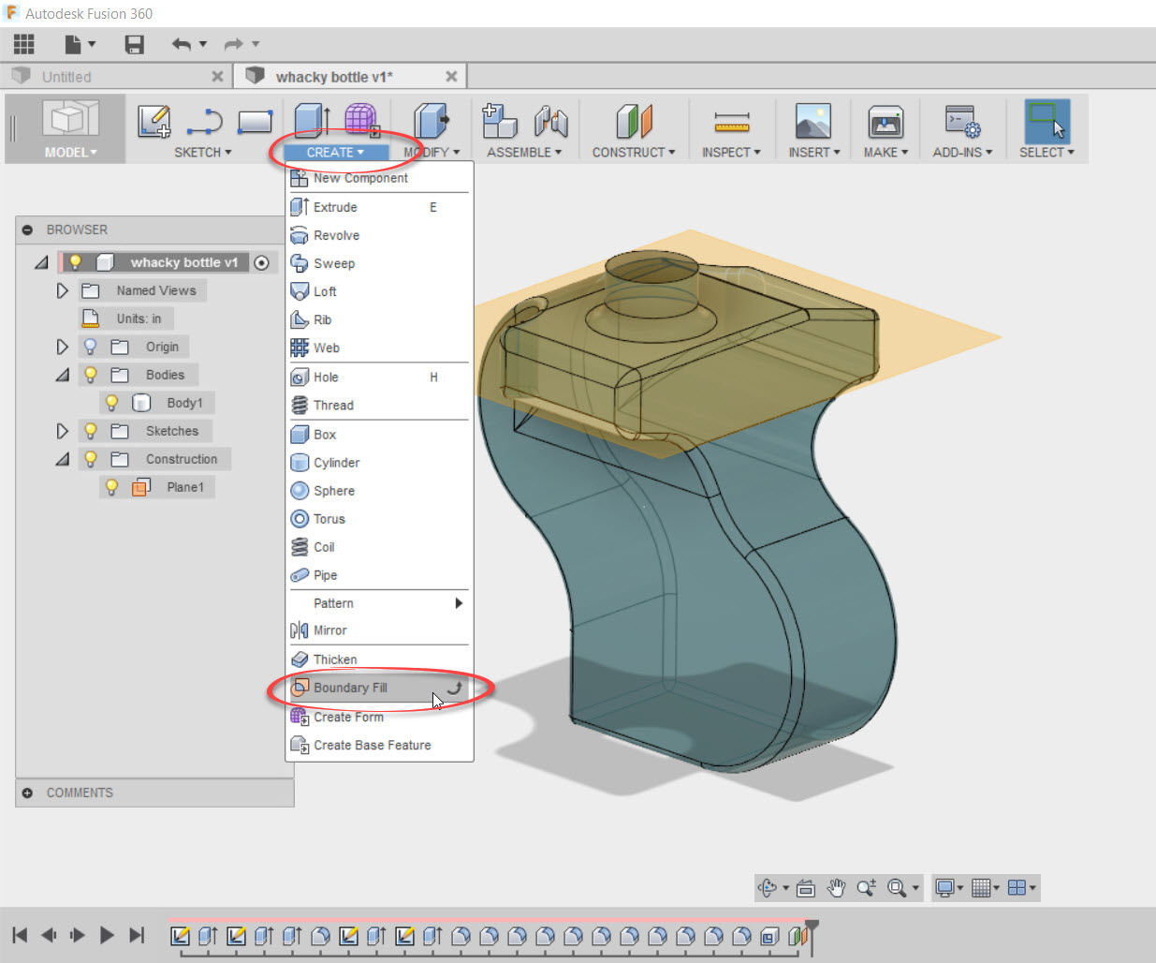1156x963 pixels.
Task: Open the Revolve tool
Action: pos(335,235)
